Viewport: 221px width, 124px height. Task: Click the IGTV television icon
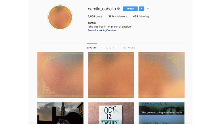pyautogui.click(x=107, y=48)
